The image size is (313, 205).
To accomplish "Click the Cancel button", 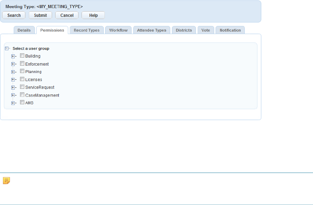I will click(67, 15).
